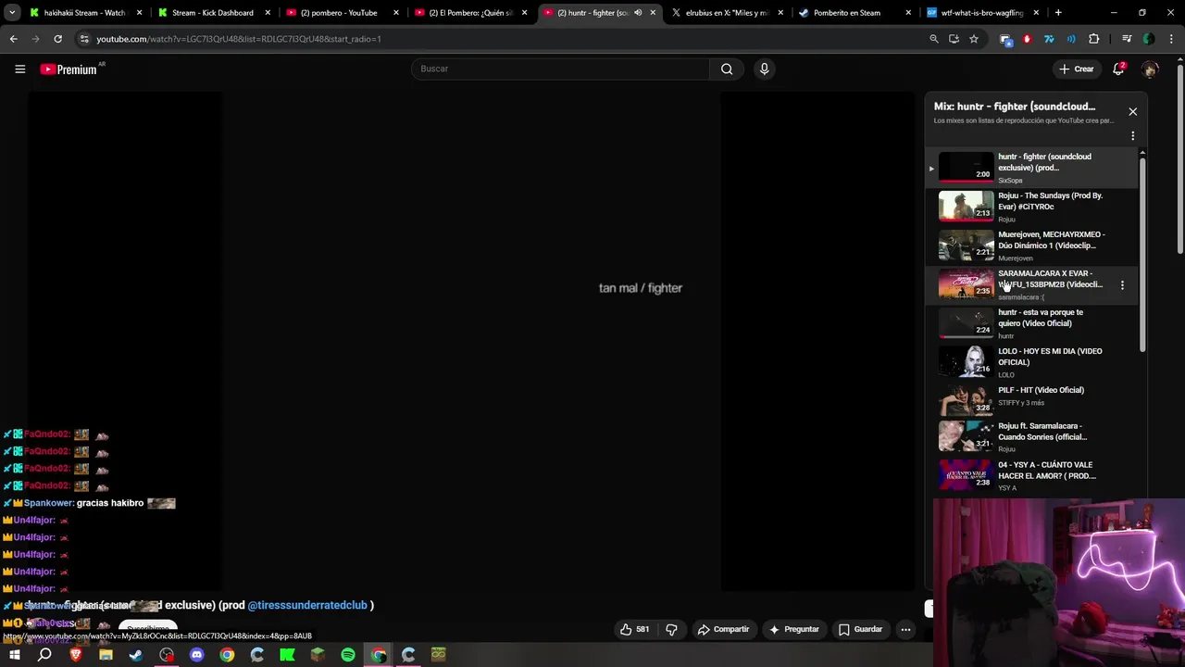1185x667 pixels.
Task: Open the browser zoom magnifier icon
Action: click(x=933, y=39)
